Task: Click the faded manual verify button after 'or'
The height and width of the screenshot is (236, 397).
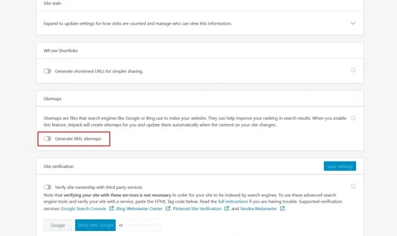Action: (144, 225)
